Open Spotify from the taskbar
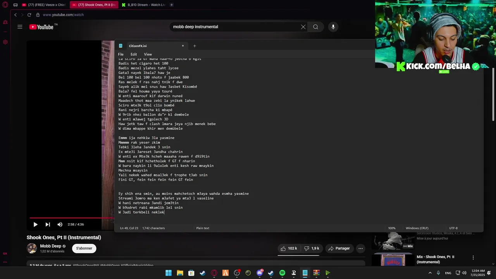 [282, 273]
